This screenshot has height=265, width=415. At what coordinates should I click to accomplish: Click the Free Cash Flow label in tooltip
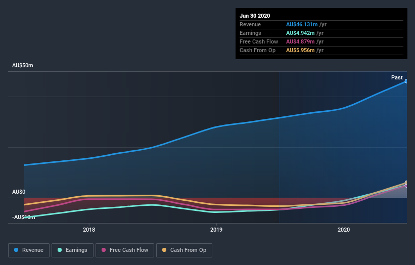pos(259,41)
